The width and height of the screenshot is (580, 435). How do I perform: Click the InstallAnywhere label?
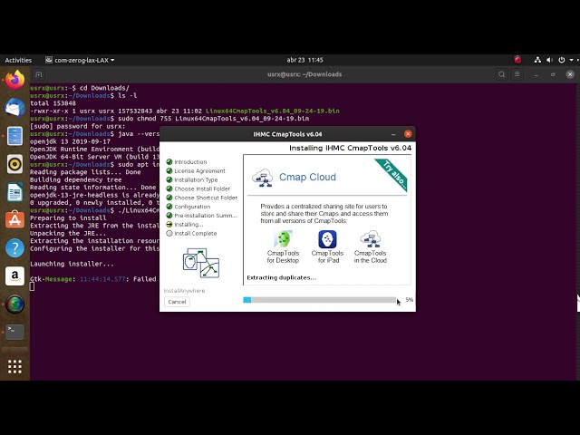[184, 291]
